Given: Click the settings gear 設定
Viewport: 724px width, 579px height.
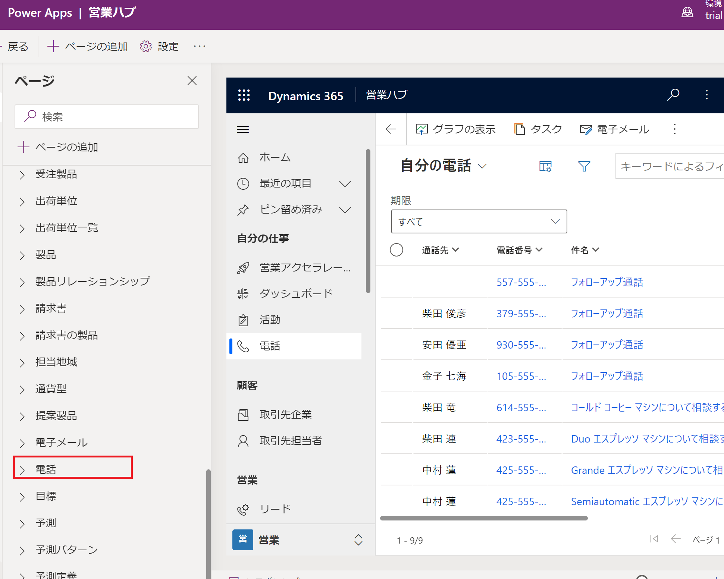Looking at the screenshot, I should (159, 46).
